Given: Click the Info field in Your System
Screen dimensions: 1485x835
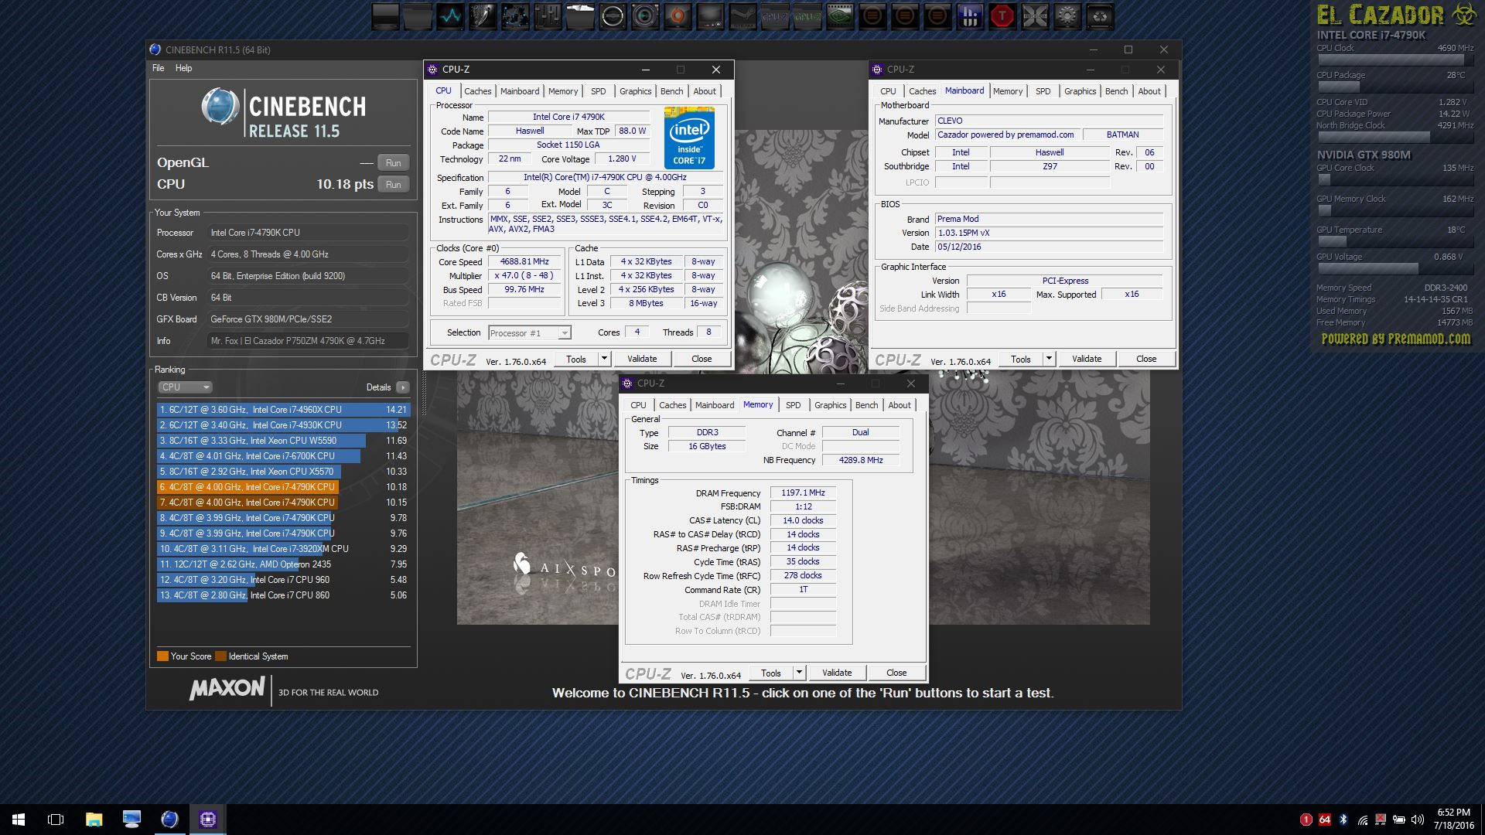Looking at the screenshot, I should pos(308,341).
